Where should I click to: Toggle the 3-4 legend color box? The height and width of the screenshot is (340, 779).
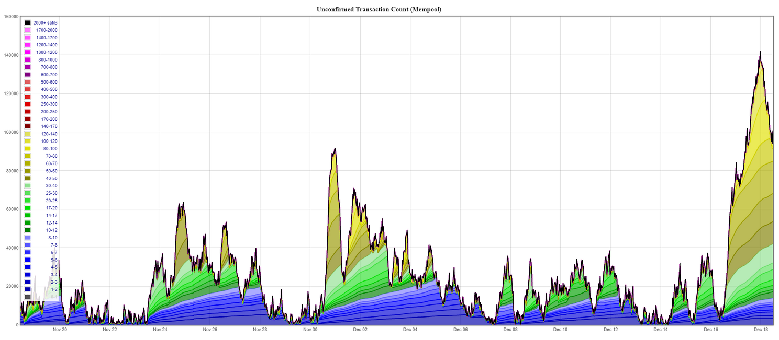tap(28, 275)
